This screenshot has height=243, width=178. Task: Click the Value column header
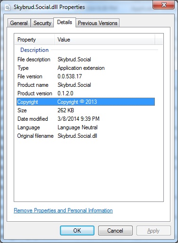(x=105, y=40)
